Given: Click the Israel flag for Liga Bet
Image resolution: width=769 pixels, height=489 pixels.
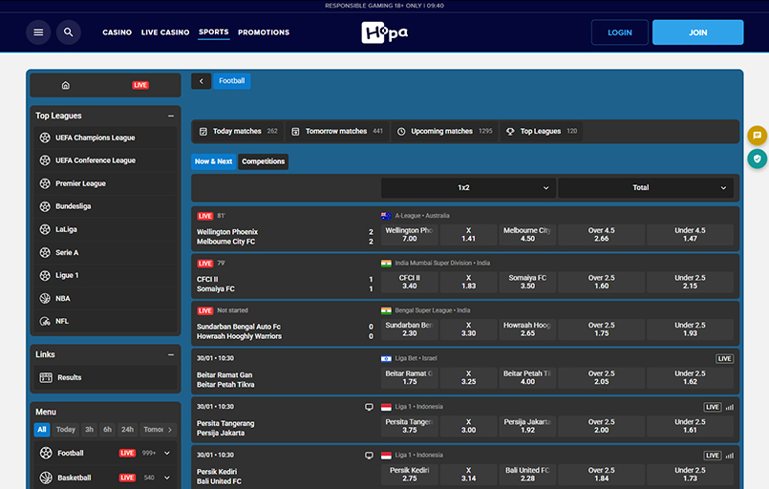Looking at the screenshot, I should 387,358.
